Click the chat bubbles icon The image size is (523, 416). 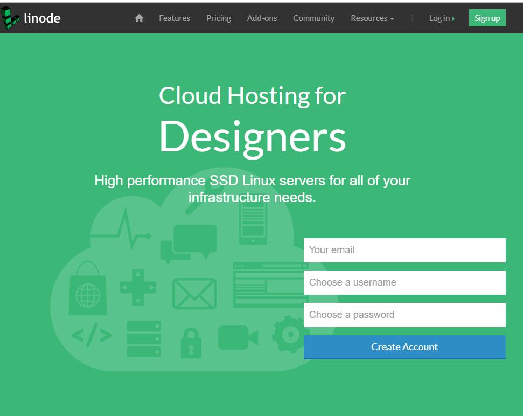189,244
